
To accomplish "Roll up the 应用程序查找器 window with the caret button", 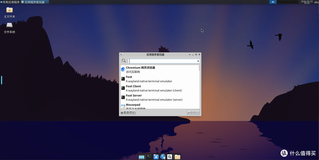I will click(190, 55).
